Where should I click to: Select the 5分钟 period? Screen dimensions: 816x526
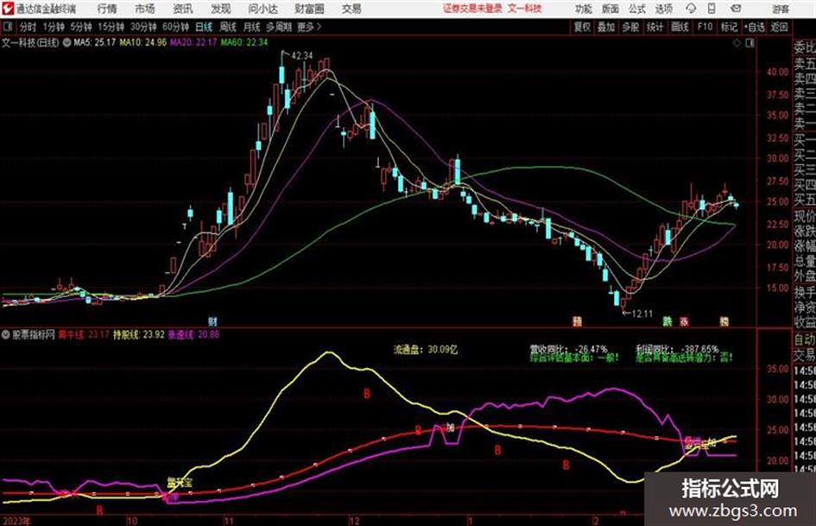[80, 27]
